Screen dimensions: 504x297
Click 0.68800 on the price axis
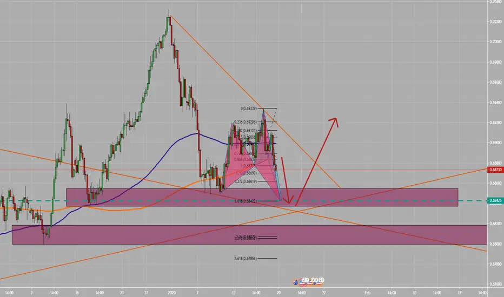(495, 163)
